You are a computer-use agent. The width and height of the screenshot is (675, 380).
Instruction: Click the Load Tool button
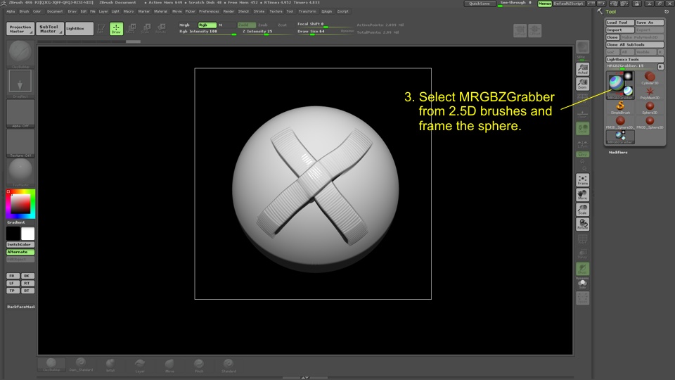click(620, 23)
